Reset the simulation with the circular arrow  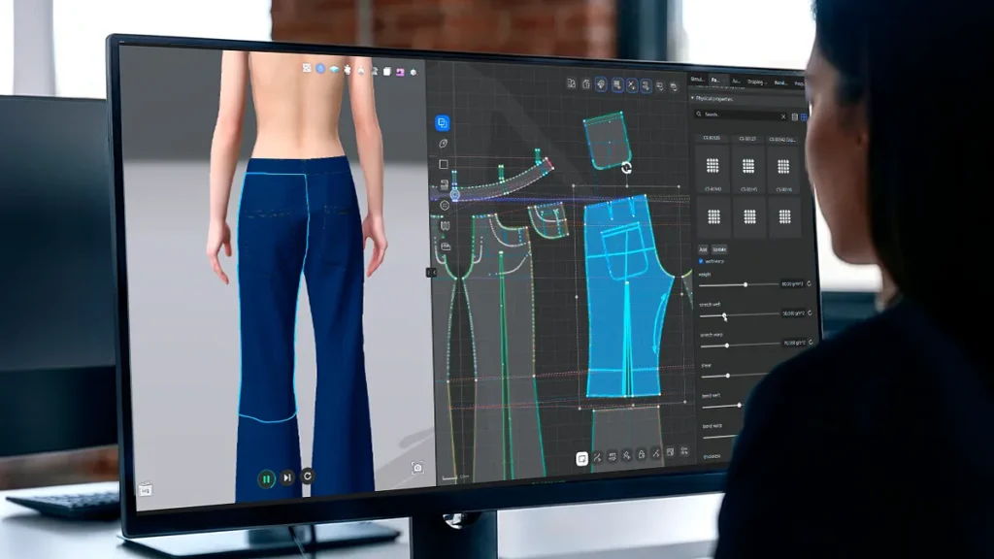[308, 476]
